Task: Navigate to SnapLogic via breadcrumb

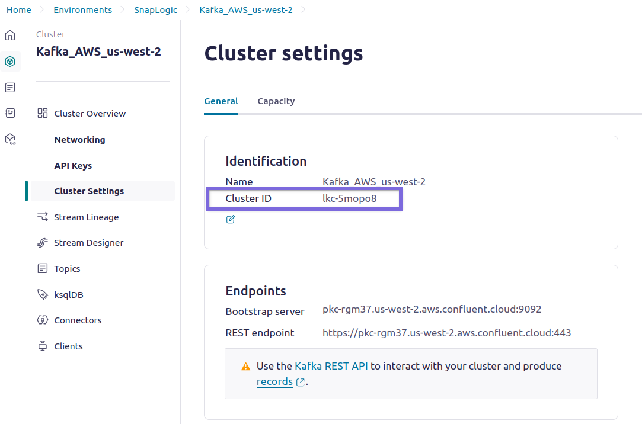Action: point(155,9)
